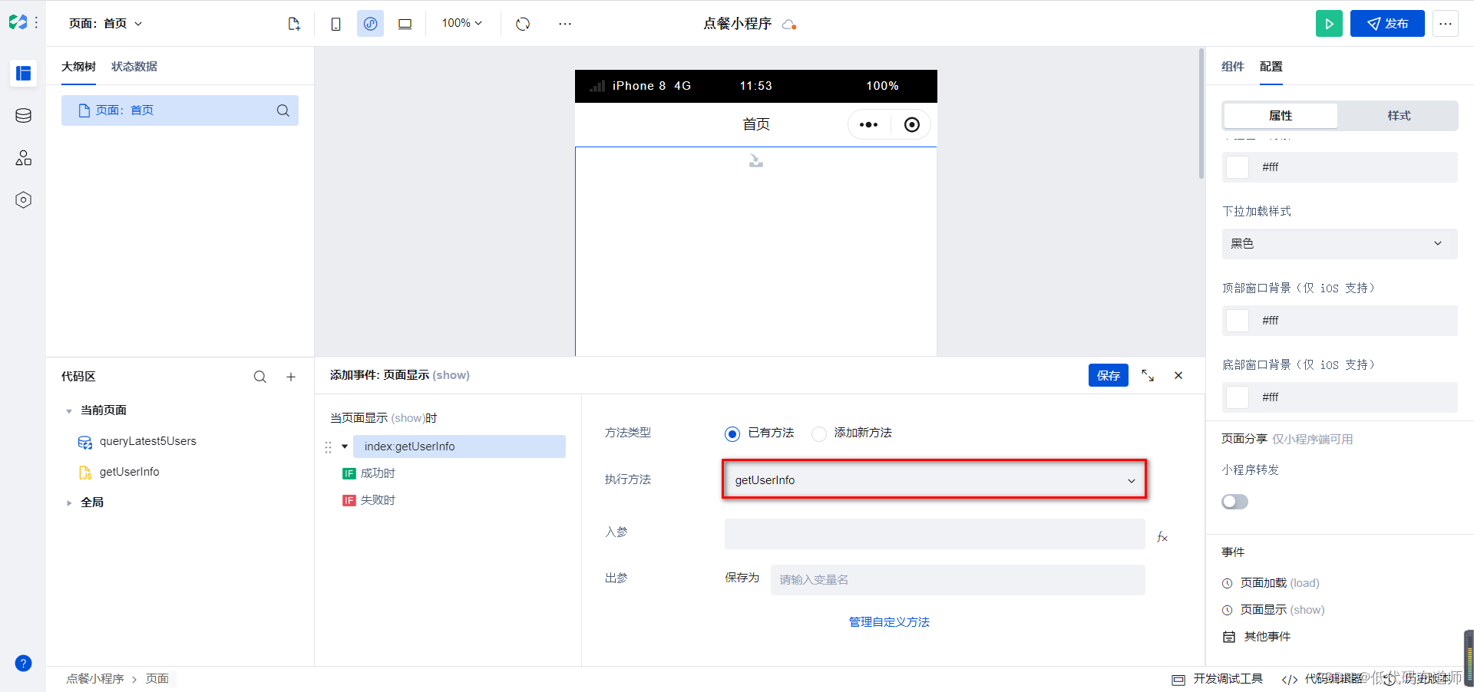
Task: Select the 已有方法 radio option
Action: tap(732, 434)
